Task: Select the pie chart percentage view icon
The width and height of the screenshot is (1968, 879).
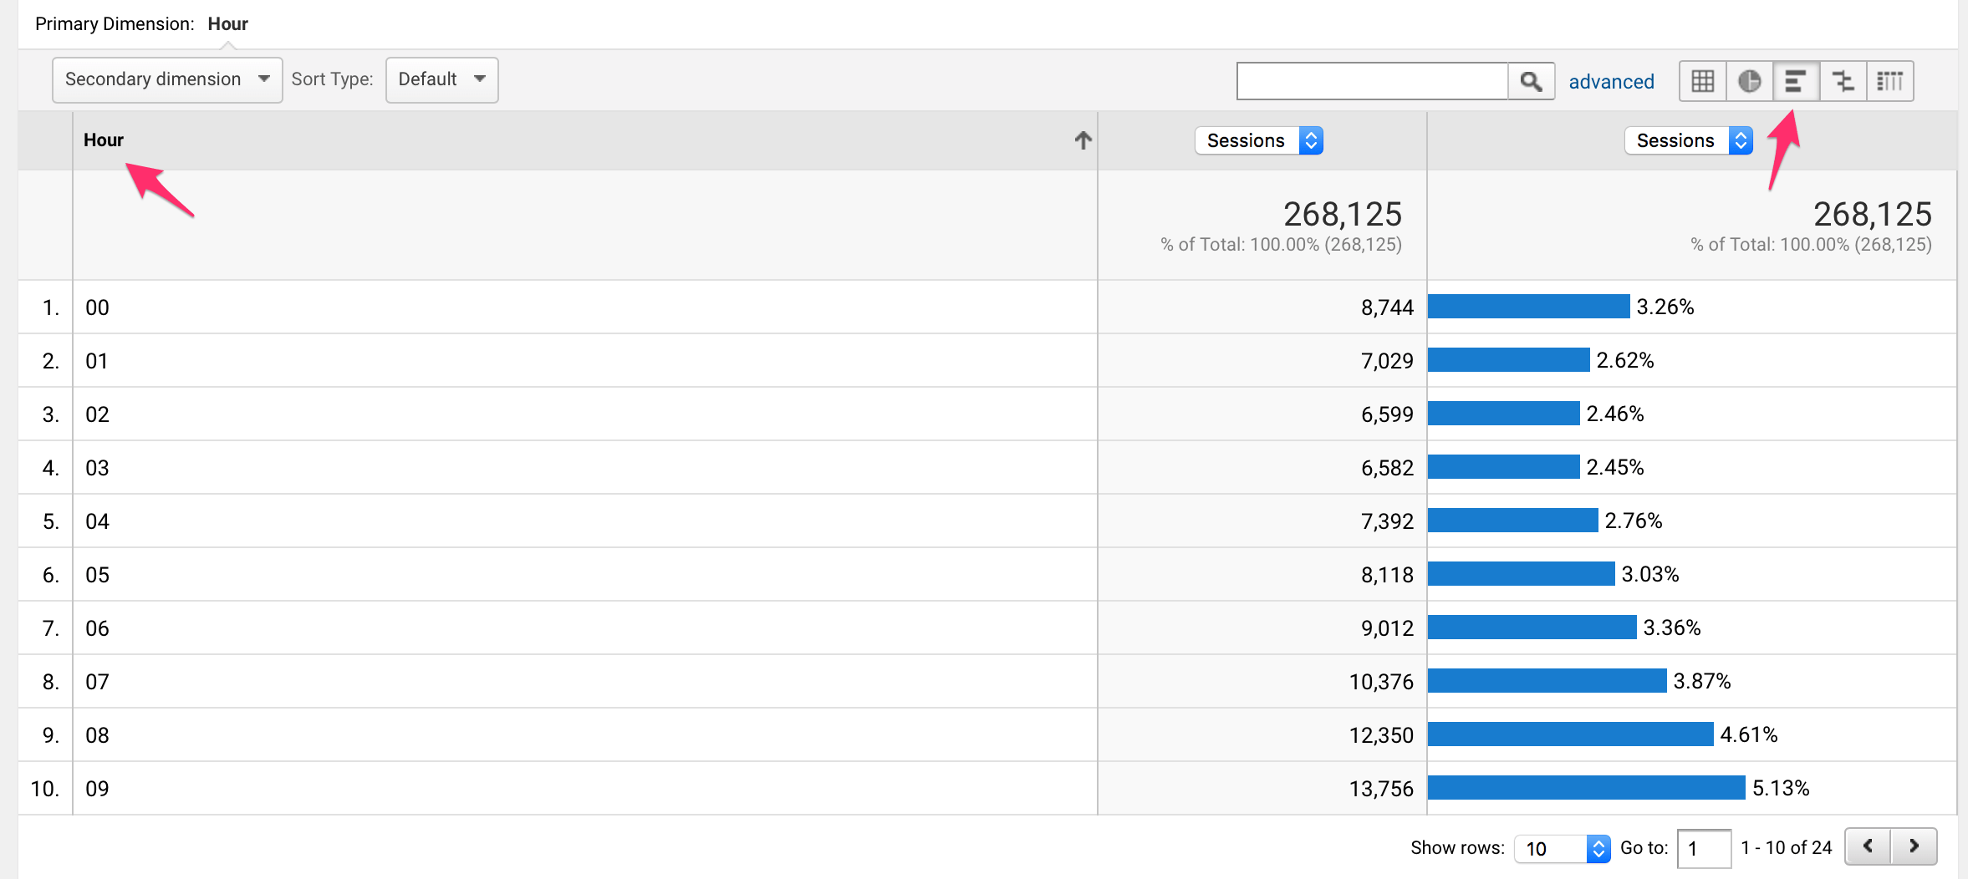Action: point(1749,81)
